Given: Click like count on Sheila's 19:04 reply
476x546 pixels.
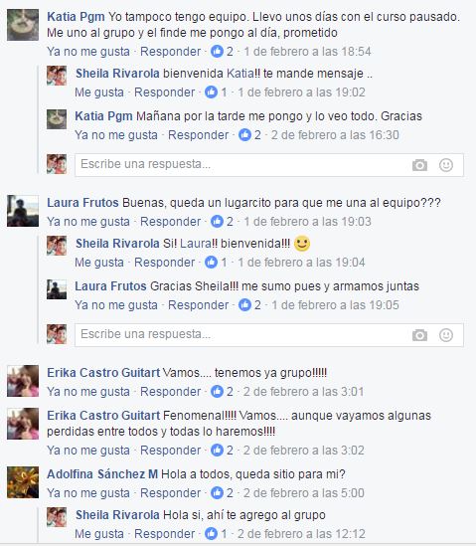Looking at the screenshot, I should (x=216, y=263).
